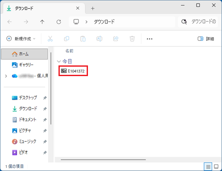
Task: Open the pinned ピクチャ folder
Action: coord(21,130)
